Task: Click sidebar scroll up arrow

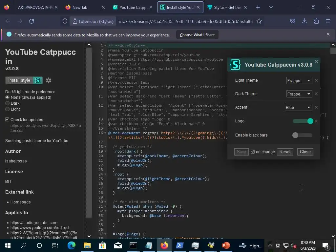Action: tap(89, 45)
